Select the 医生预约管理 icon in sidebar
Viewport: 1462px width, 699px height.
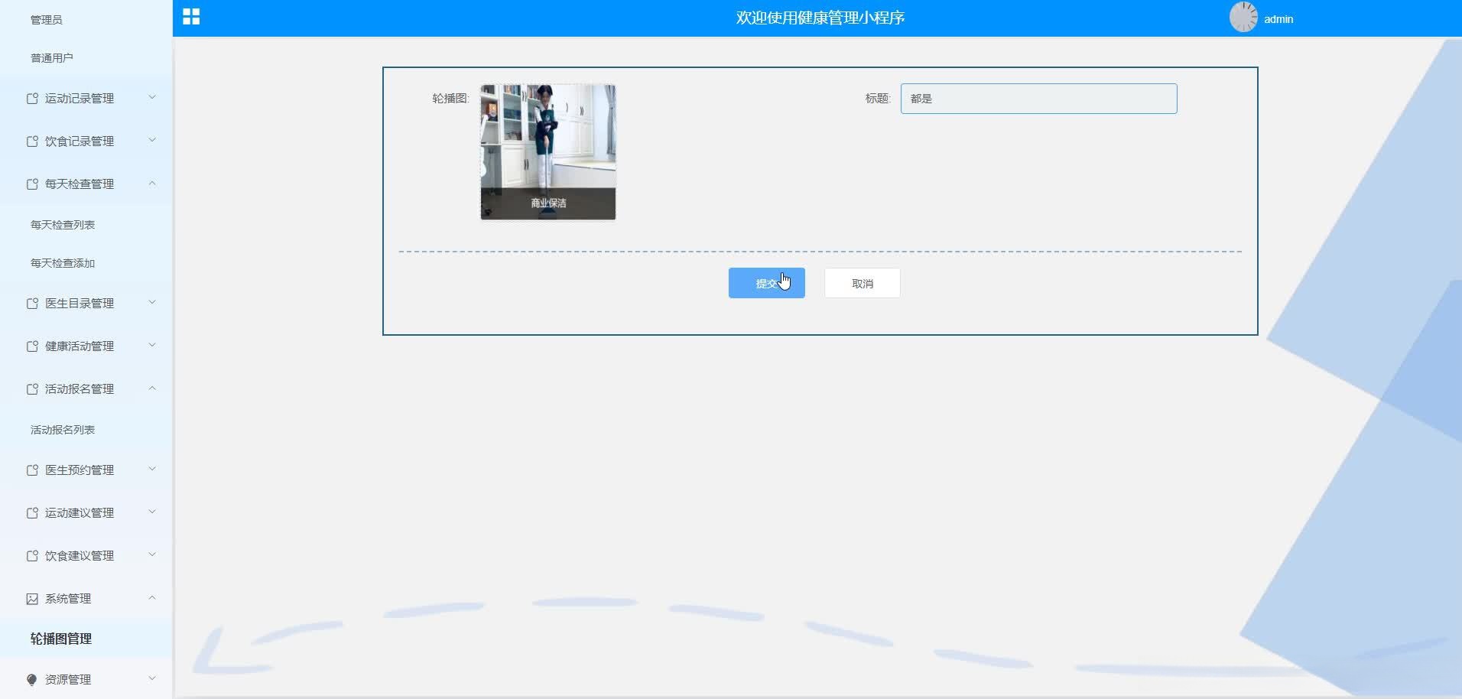click(32, 470)
